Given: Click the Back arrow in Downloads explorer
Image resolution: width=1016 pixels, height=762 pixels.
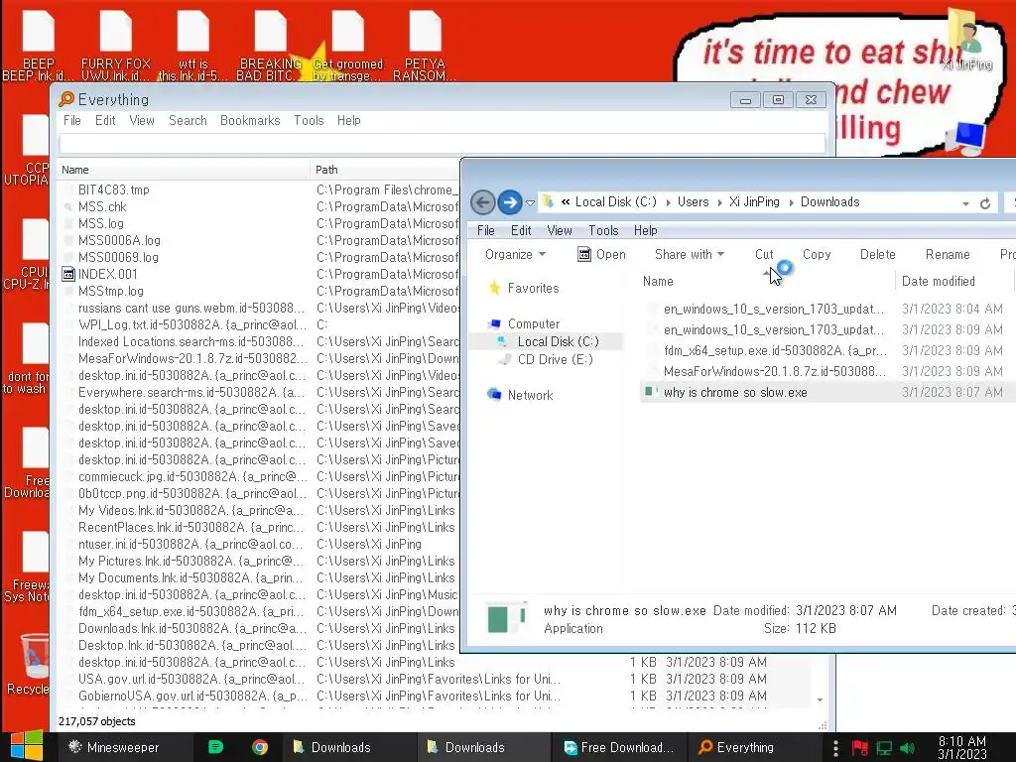Looking at the screenshot, I should [483, 202].
